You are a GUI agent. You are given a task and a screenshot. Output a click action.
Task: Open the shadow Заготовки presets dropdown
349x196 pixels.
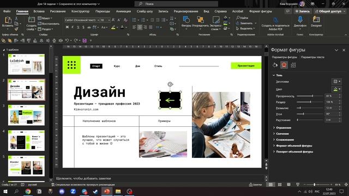pos(336,82)
